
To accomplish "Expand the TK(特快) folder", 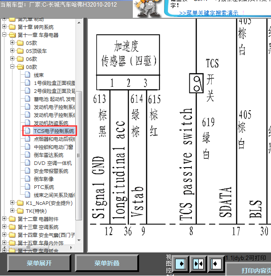I will pyautogui.click(x=12, y=211).
